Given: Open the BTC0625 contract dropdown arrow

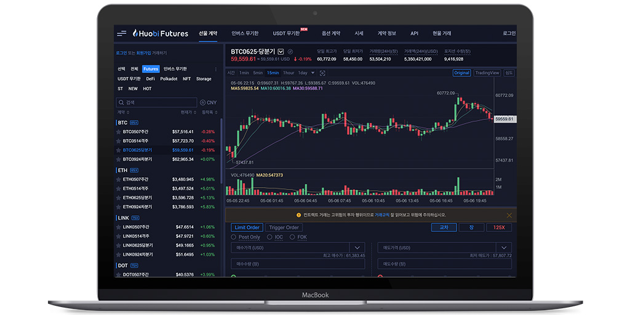Looking at the screenshot, I should [281, 52].
